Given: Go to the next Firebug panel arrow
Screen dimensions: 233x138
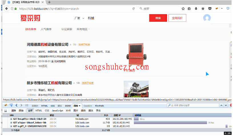Looking at the screenshot, I should (x=21, y=105).
